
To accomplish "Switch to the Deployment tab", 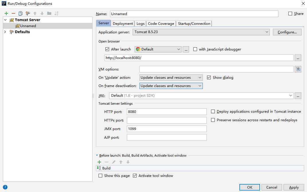I will click(123, 24).
